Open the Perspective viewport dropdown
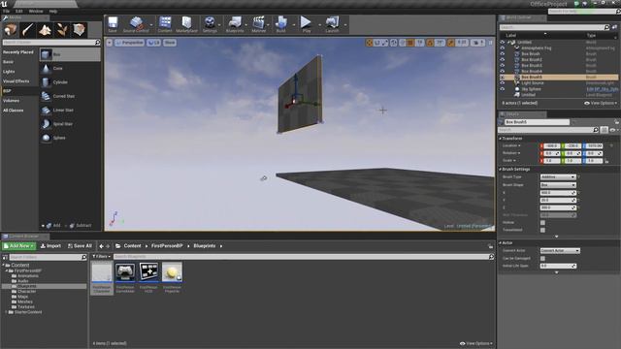Image resolution: width=621 pixels, height=349 pixels. [129, 43]
